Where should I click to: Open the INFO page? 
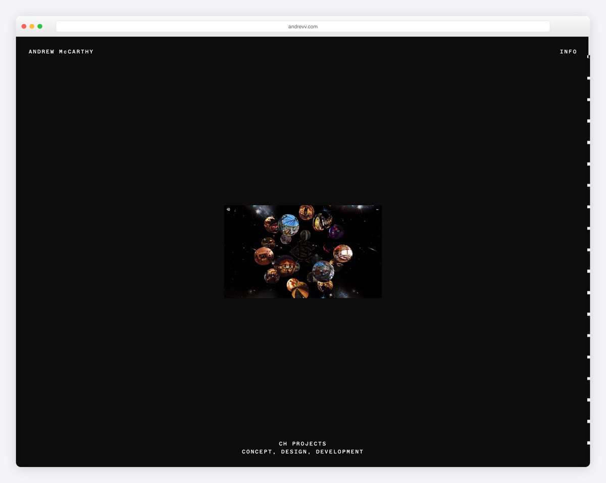[568, 51]
